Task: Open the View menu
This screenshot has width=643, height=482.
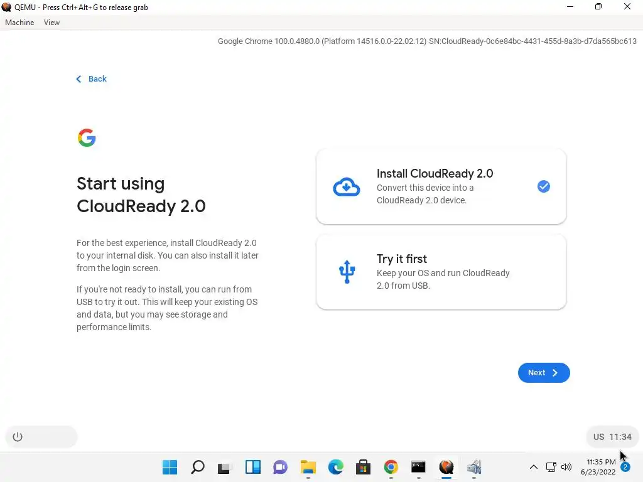Action: click(51, 23)
